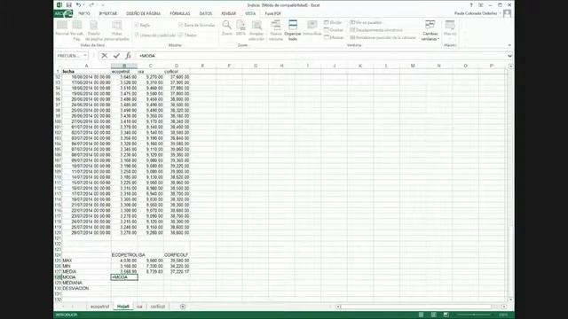Image resolution: width=568 pixels, height=319 pixels.
Task: Select the MAX label cell
Action: coord(86,261)
